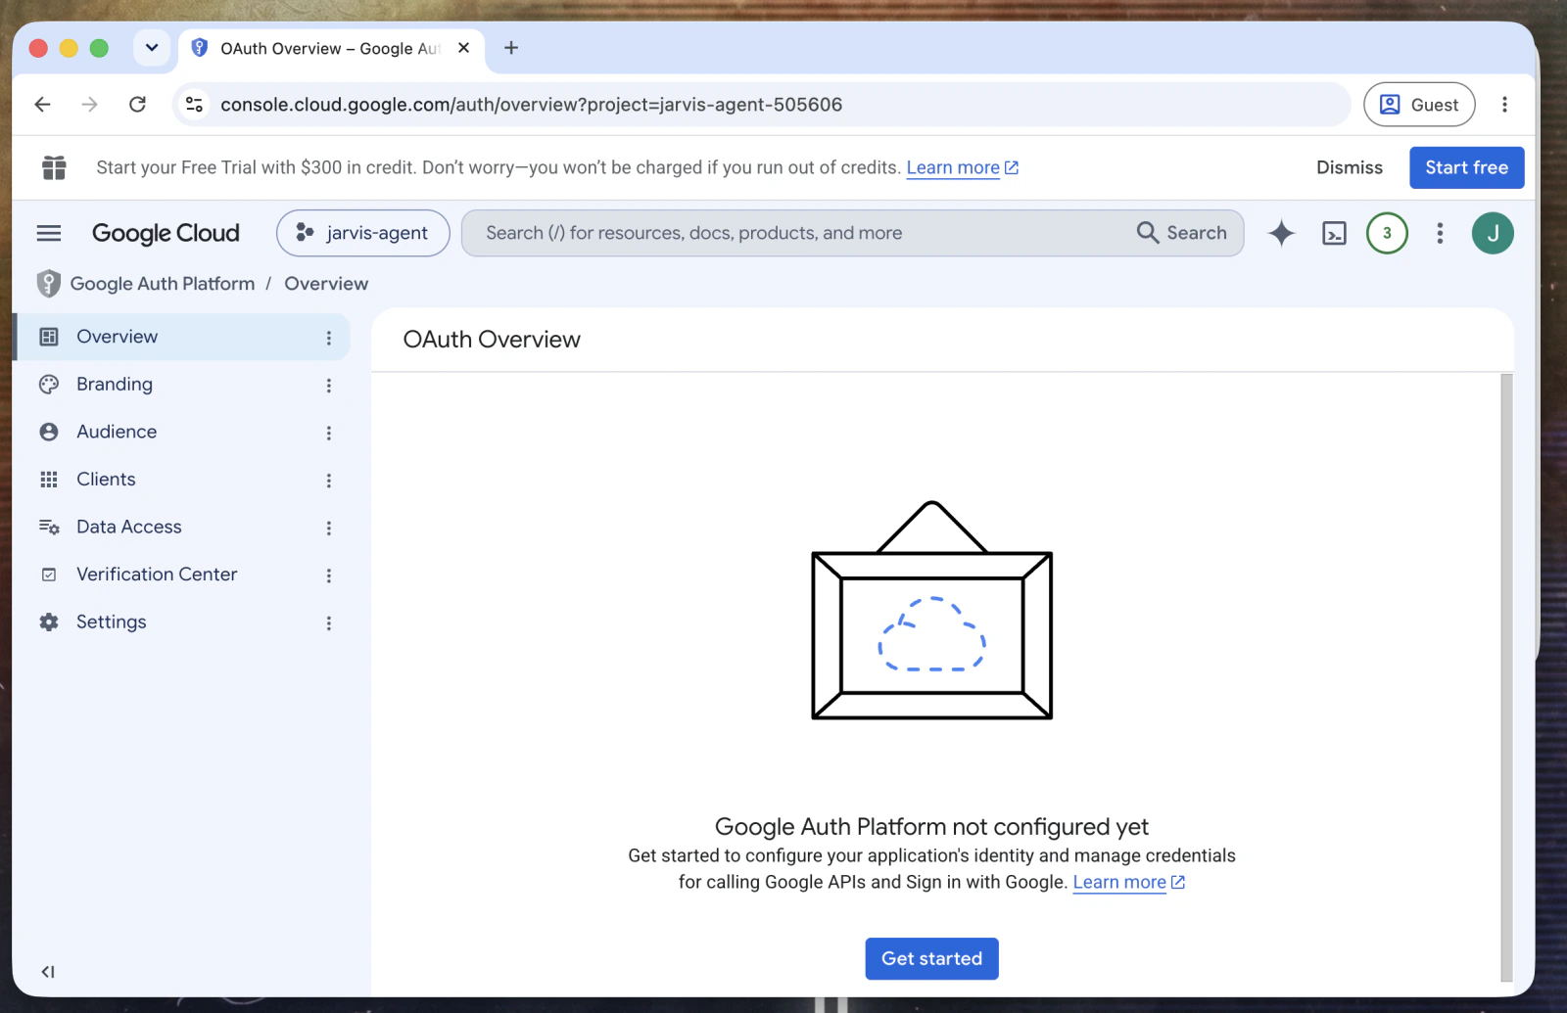The width and height of the screenshot is (1567, 1013).
Task: Go forward in browser history
Action: [89, 105]
